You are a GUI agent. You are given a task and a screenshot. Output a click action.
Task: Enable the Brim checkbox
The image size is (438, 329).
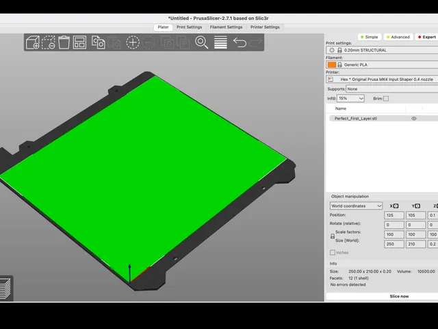[x=386, y=99]
